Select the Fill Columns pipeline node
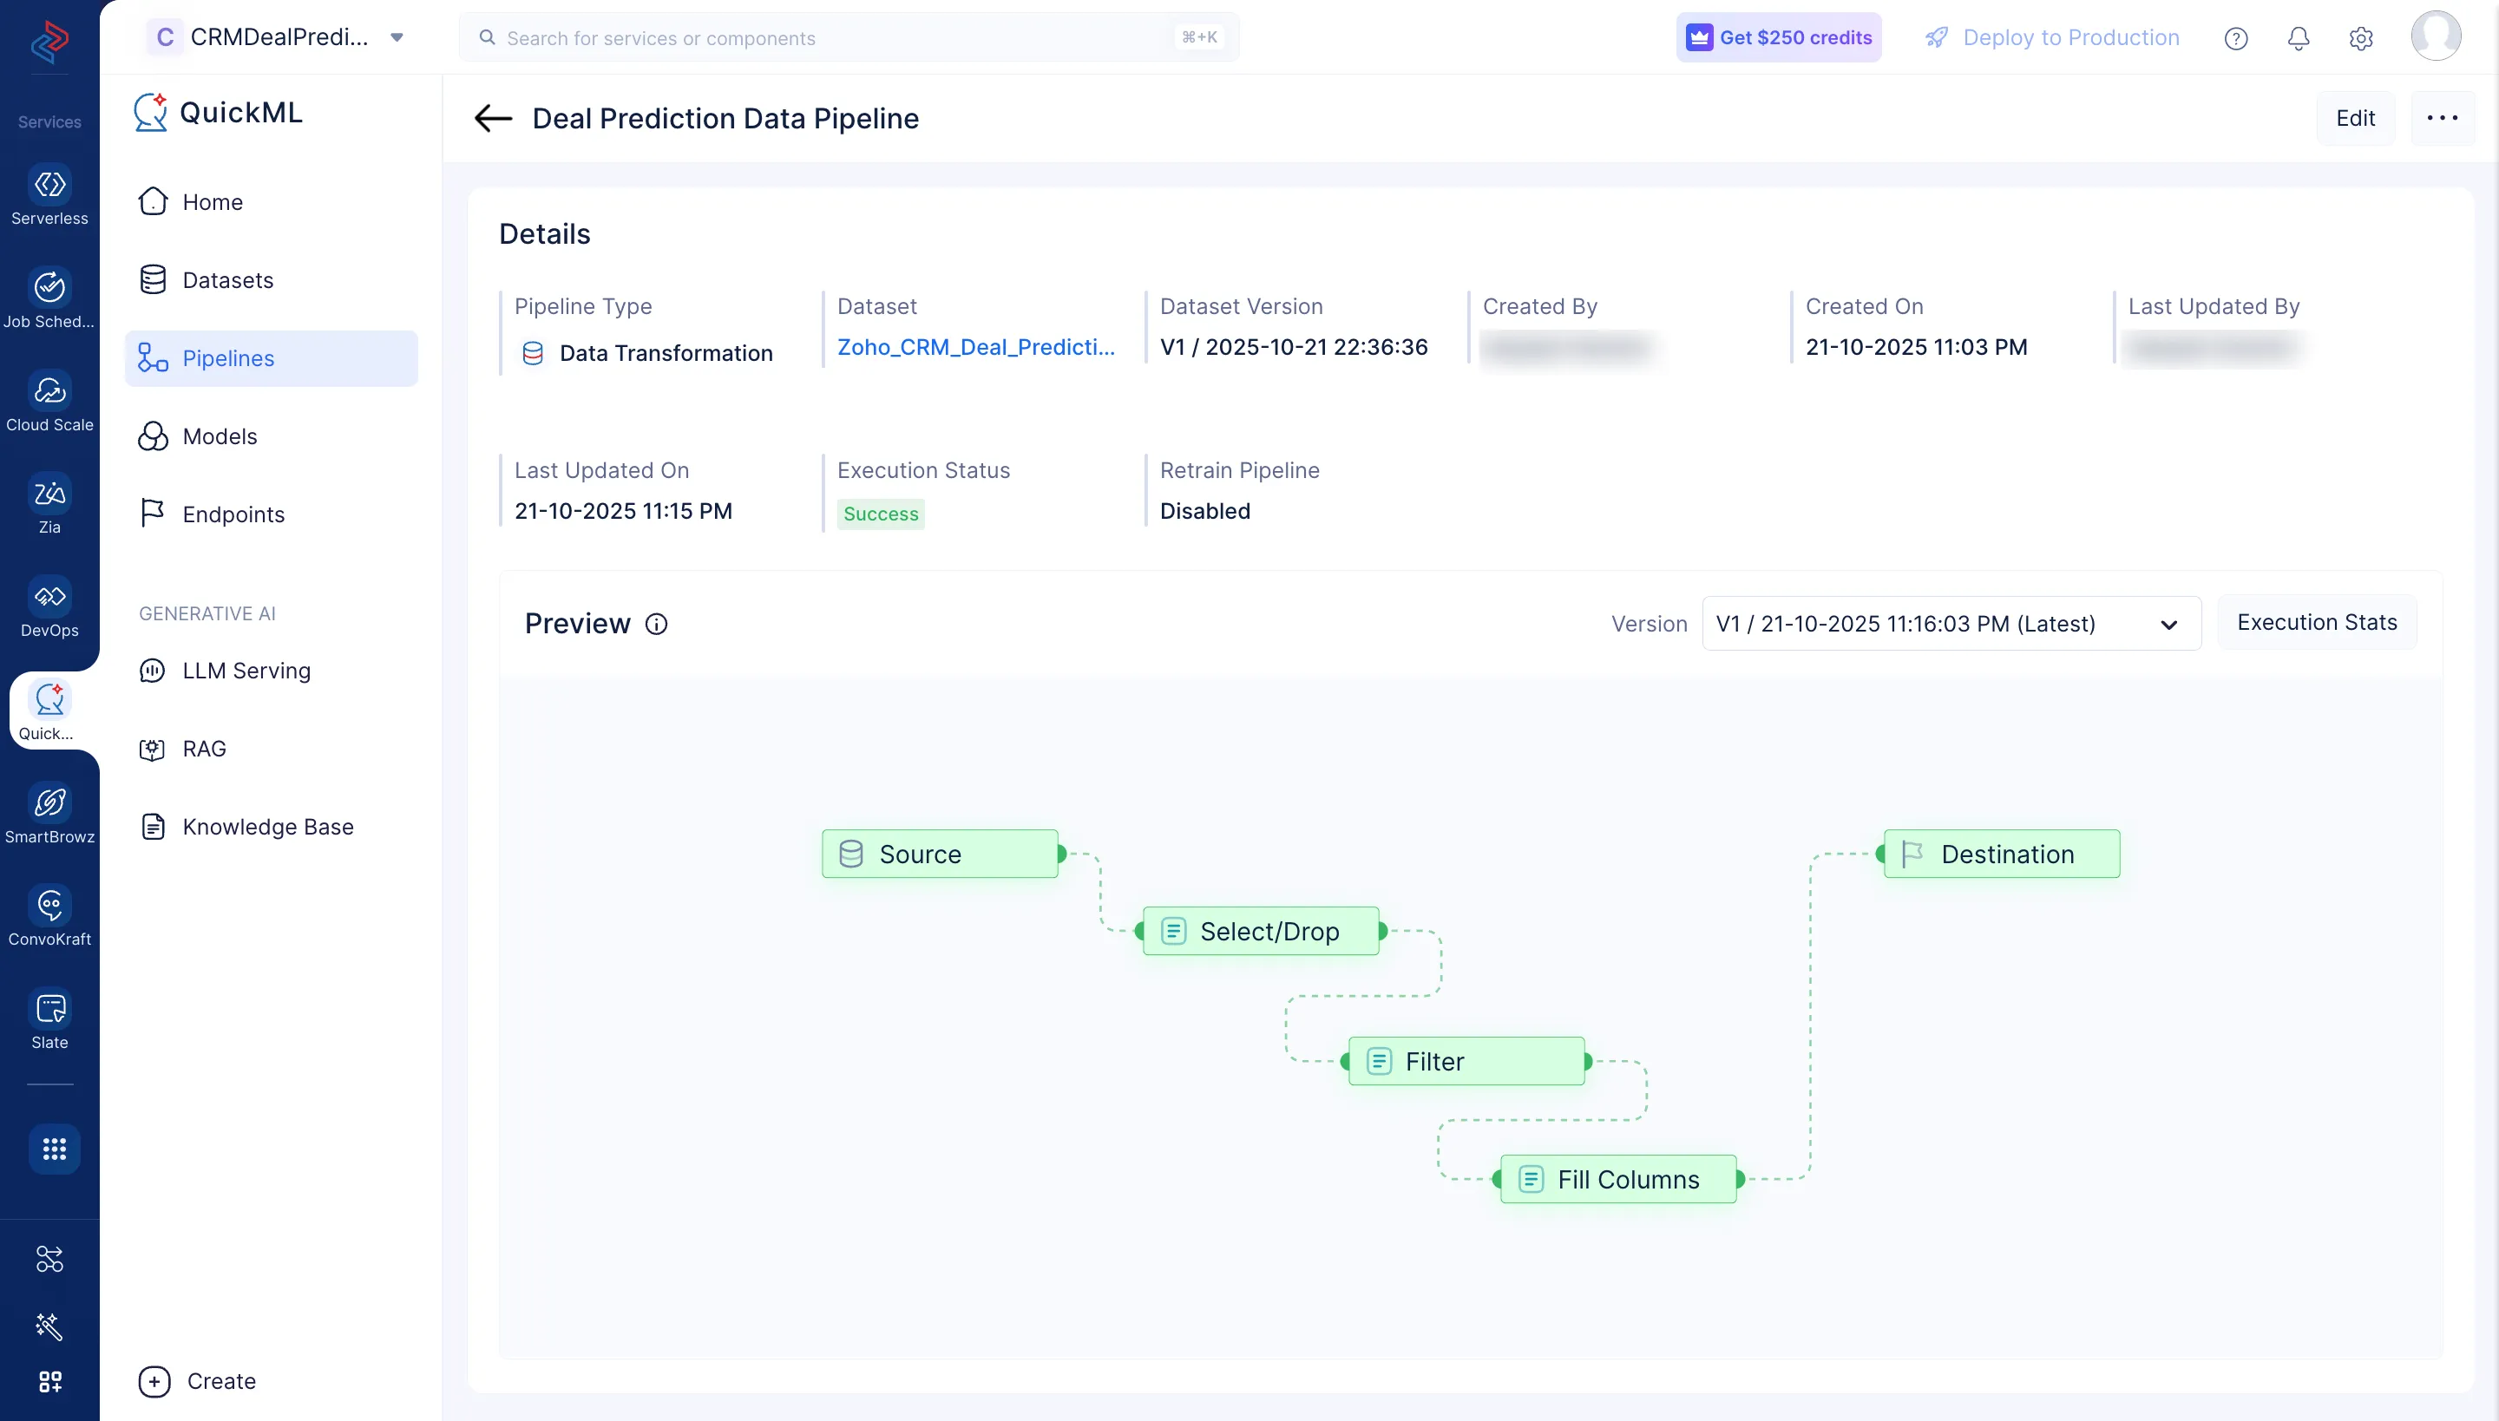This screenshot has width=2499, height=1421. point(1617,1179)
